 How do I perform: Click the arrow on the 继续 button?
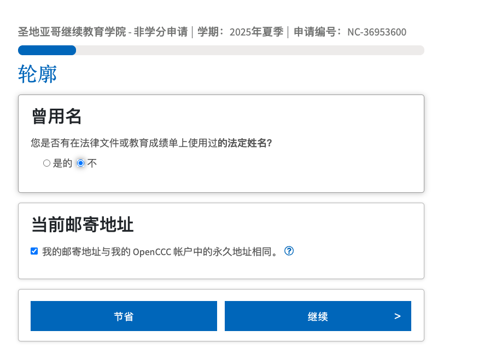(397, 316)
